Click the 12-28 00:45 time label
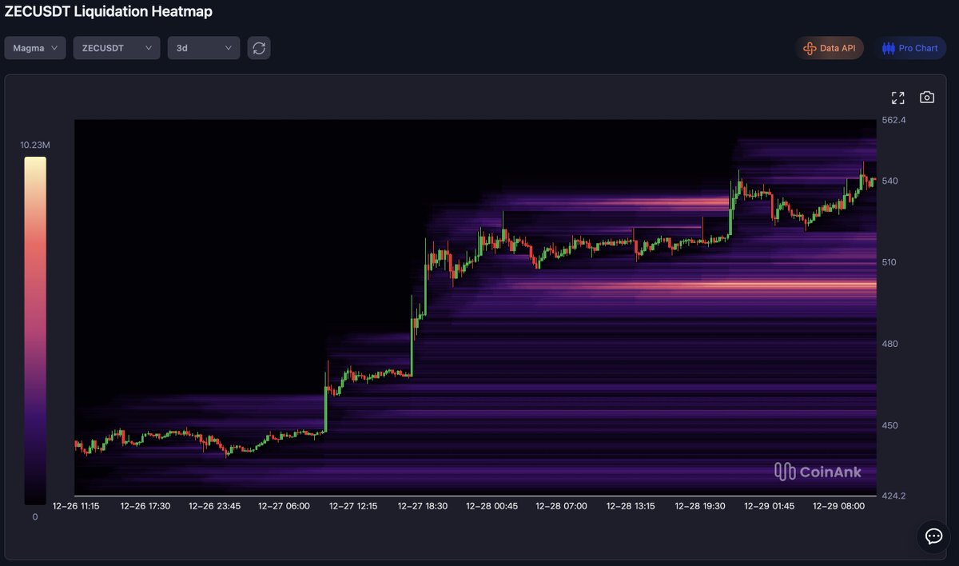 click(492, 506)
